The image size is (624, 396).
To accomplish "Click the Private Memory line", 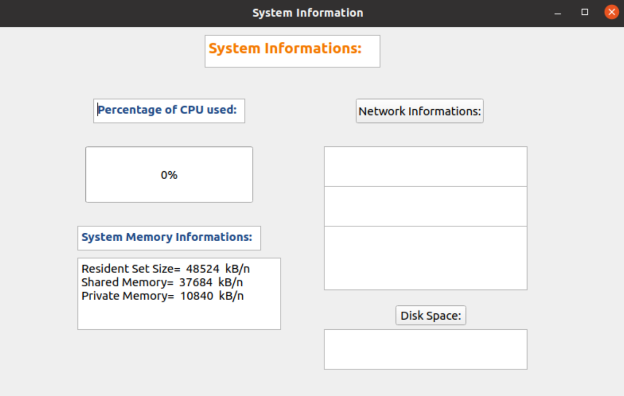I will [162, 296].
